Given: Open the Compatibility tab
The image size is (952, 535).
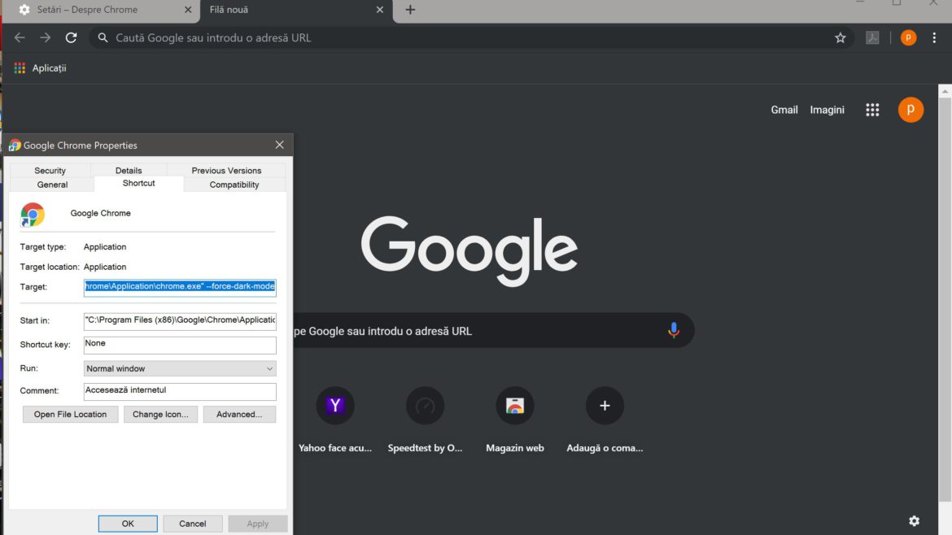Looking at the screenshot, I should point(234,185).
